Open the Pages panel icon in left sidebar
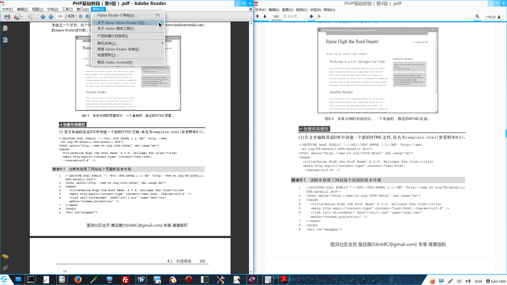Screen dimensions: 507x285 5,28
